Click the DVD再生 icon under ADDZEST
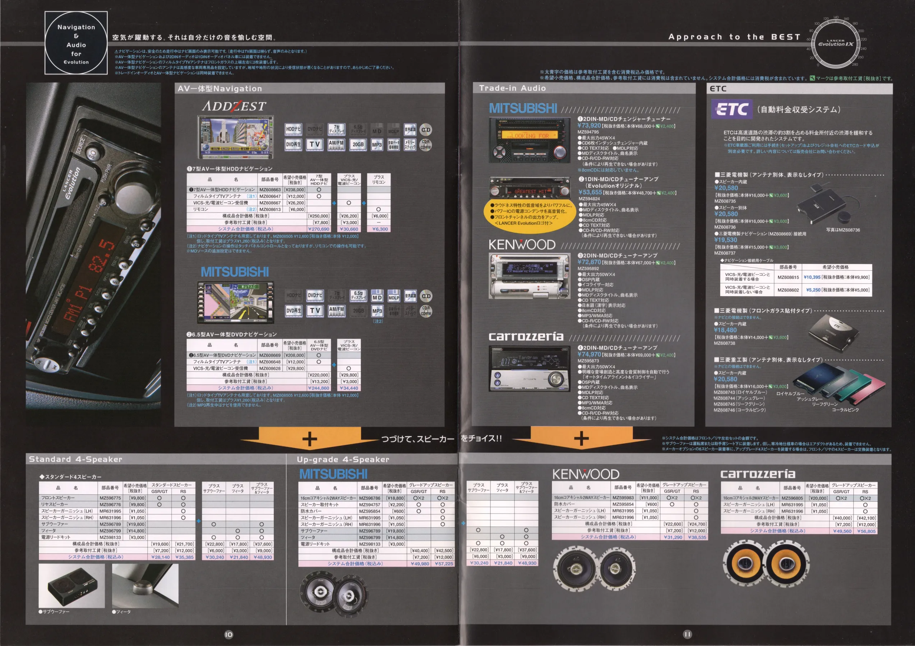915x646 pixels. click(x=293, y=145)
